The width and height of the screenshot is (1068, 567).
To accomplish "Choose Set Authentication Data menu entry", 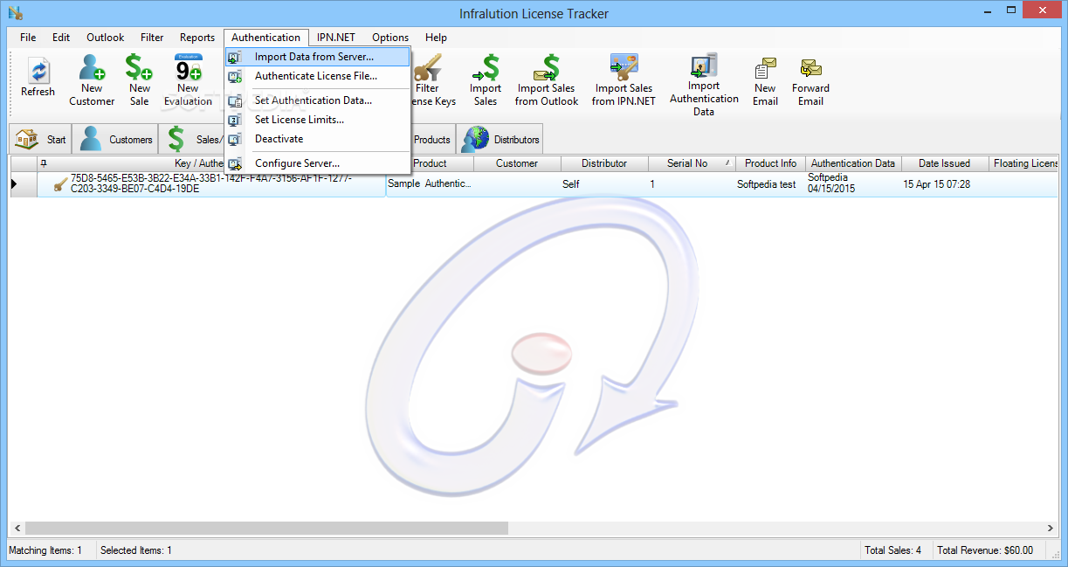I will pyautogui.click(x=318, y=100).
